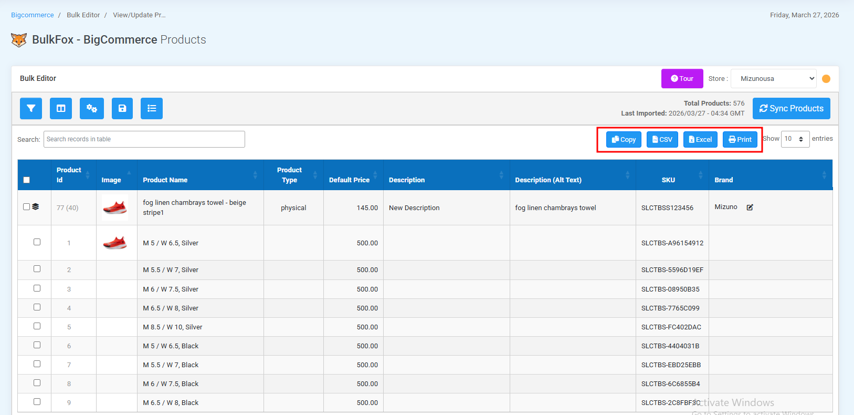Click the View/Update Pr... breadcrumb

[139, 15]
